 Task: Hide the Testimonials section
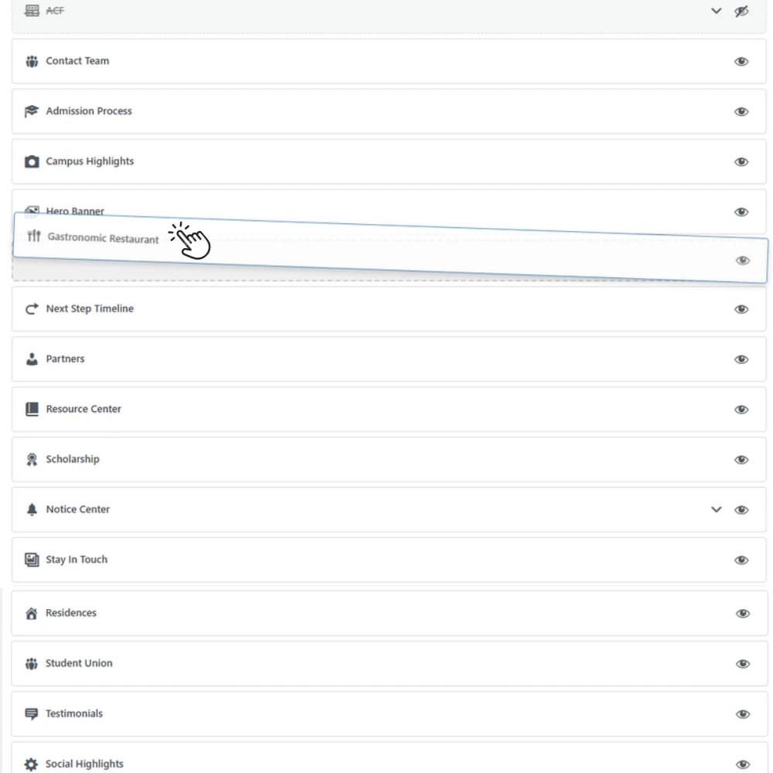pos(743,714)
